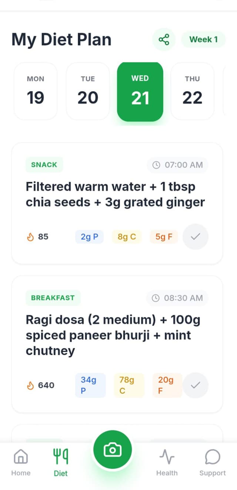
Task: Go to Home via house icon
Action: tap(21, 457)
